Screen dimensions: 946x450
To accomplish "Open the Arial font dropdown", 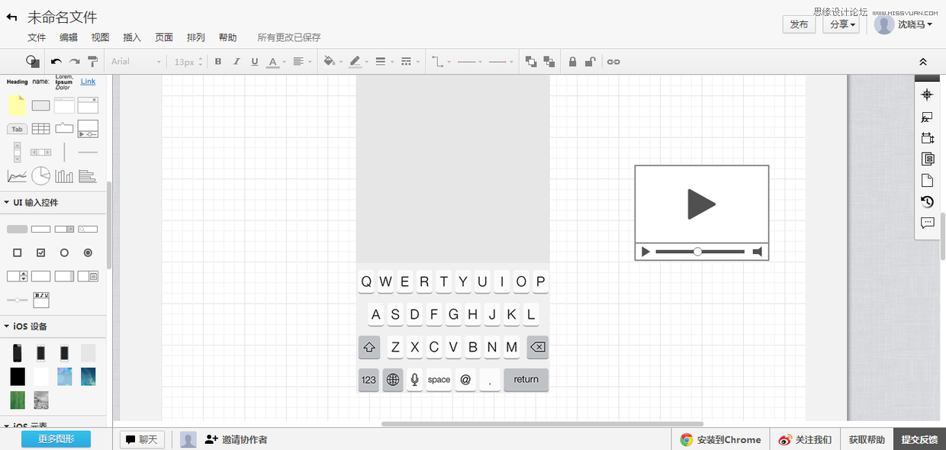I will 136,62.
